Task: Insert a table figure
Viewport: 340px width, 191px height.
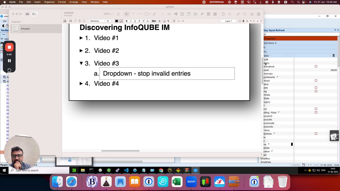Action: pyautogui.click(x=182, y=14)
